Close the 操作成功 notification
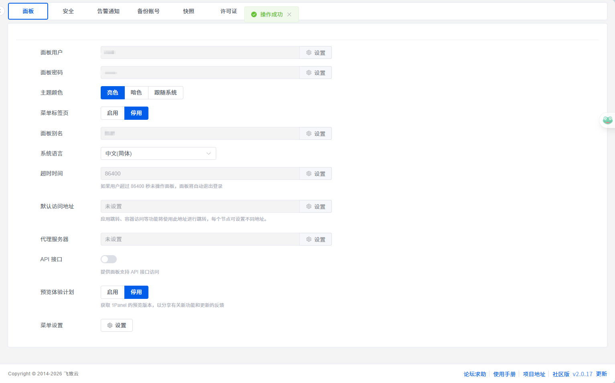The width and height of the screenshot is (615, 383). coord(289,14)
